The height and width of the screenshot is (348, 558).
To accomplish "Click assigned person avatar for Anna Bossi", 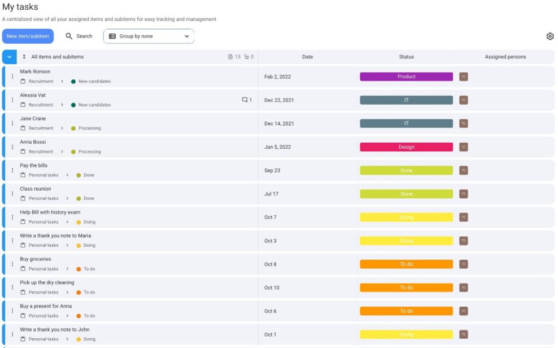I will (x=463, y=147).
